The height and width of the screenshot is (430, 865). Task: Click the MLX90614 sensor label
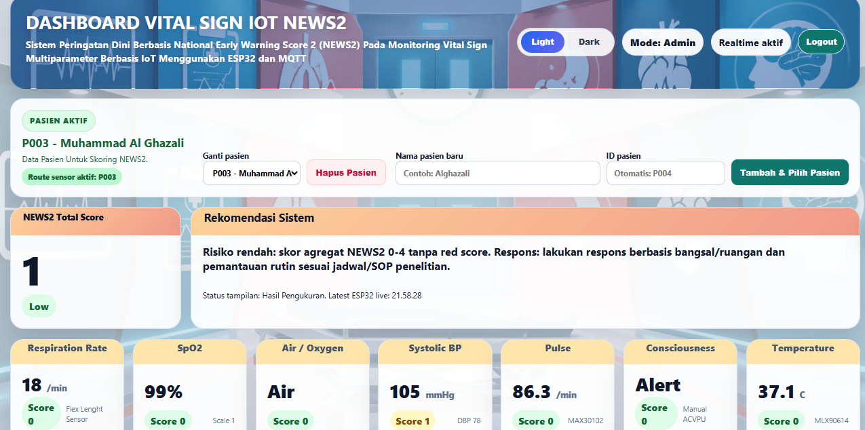coord(831,421)
